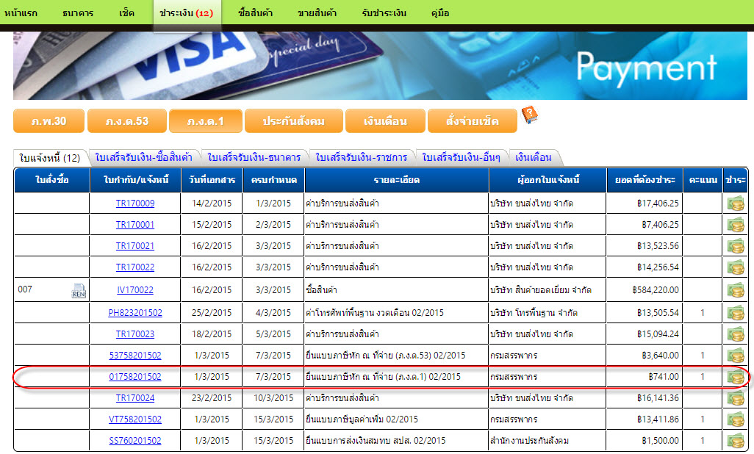
Task: Click the pay icon for PH823201502 phone bill
Action: pyautogui.click(x=736, y=313)
